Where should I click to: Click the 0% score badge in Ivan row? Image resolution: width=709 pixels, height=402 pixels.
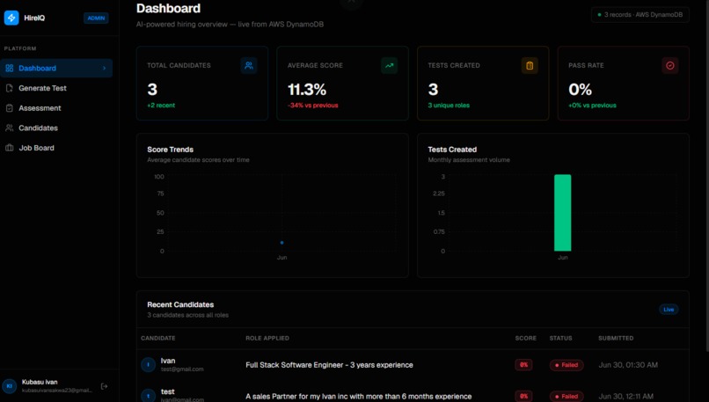523,365
